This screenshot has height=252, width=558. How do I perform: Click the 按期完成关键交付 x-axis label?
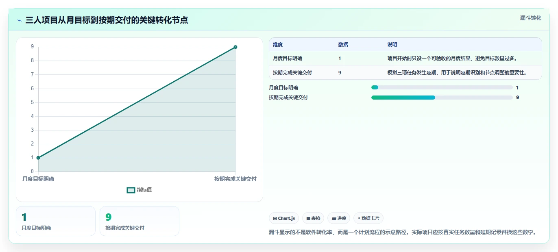[x=235, y=179]
